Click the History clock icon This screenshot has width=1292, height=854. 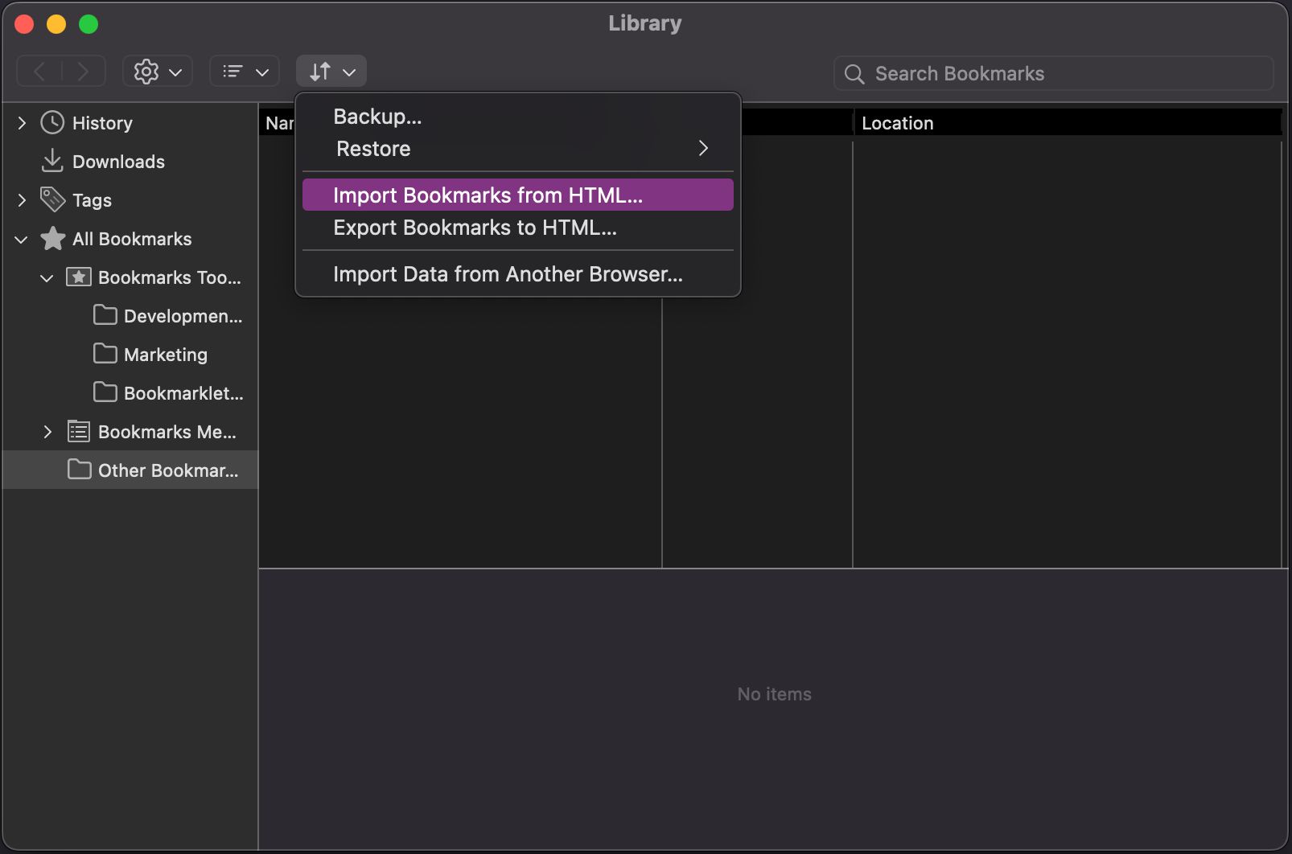click(x=51, y=122)
